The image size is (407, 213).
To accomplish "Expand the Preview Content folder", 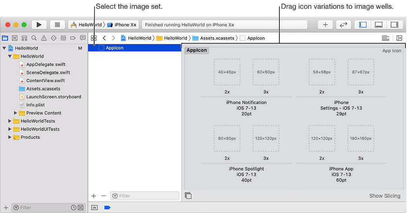I will pyautogui.click(x=16, y=113).
